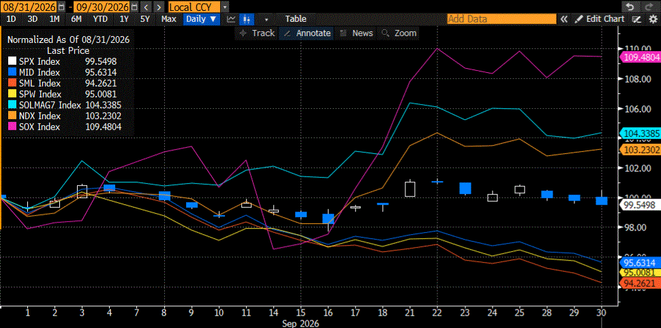661x328 pixels.
Task: Click the Add Data input field
Action: click(502, 19)
